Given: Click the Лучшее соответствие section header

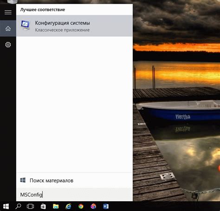Looking at the screenshot, I should (x=43, y=10).
